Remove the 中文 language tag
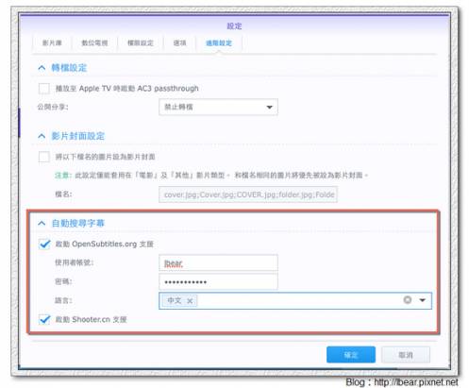This screenshot has height=388, width=469. tap(190, 301)
